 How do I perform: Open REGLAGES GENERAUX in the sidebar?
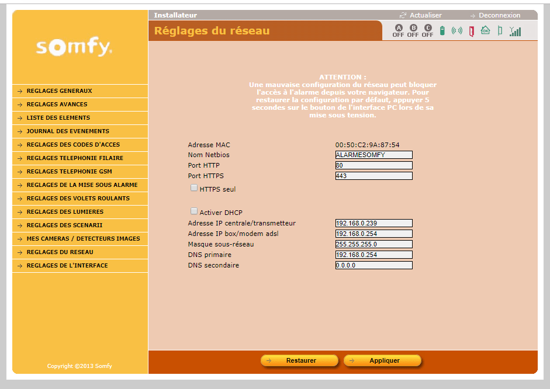pyautogui.click(x=59, y=91)
